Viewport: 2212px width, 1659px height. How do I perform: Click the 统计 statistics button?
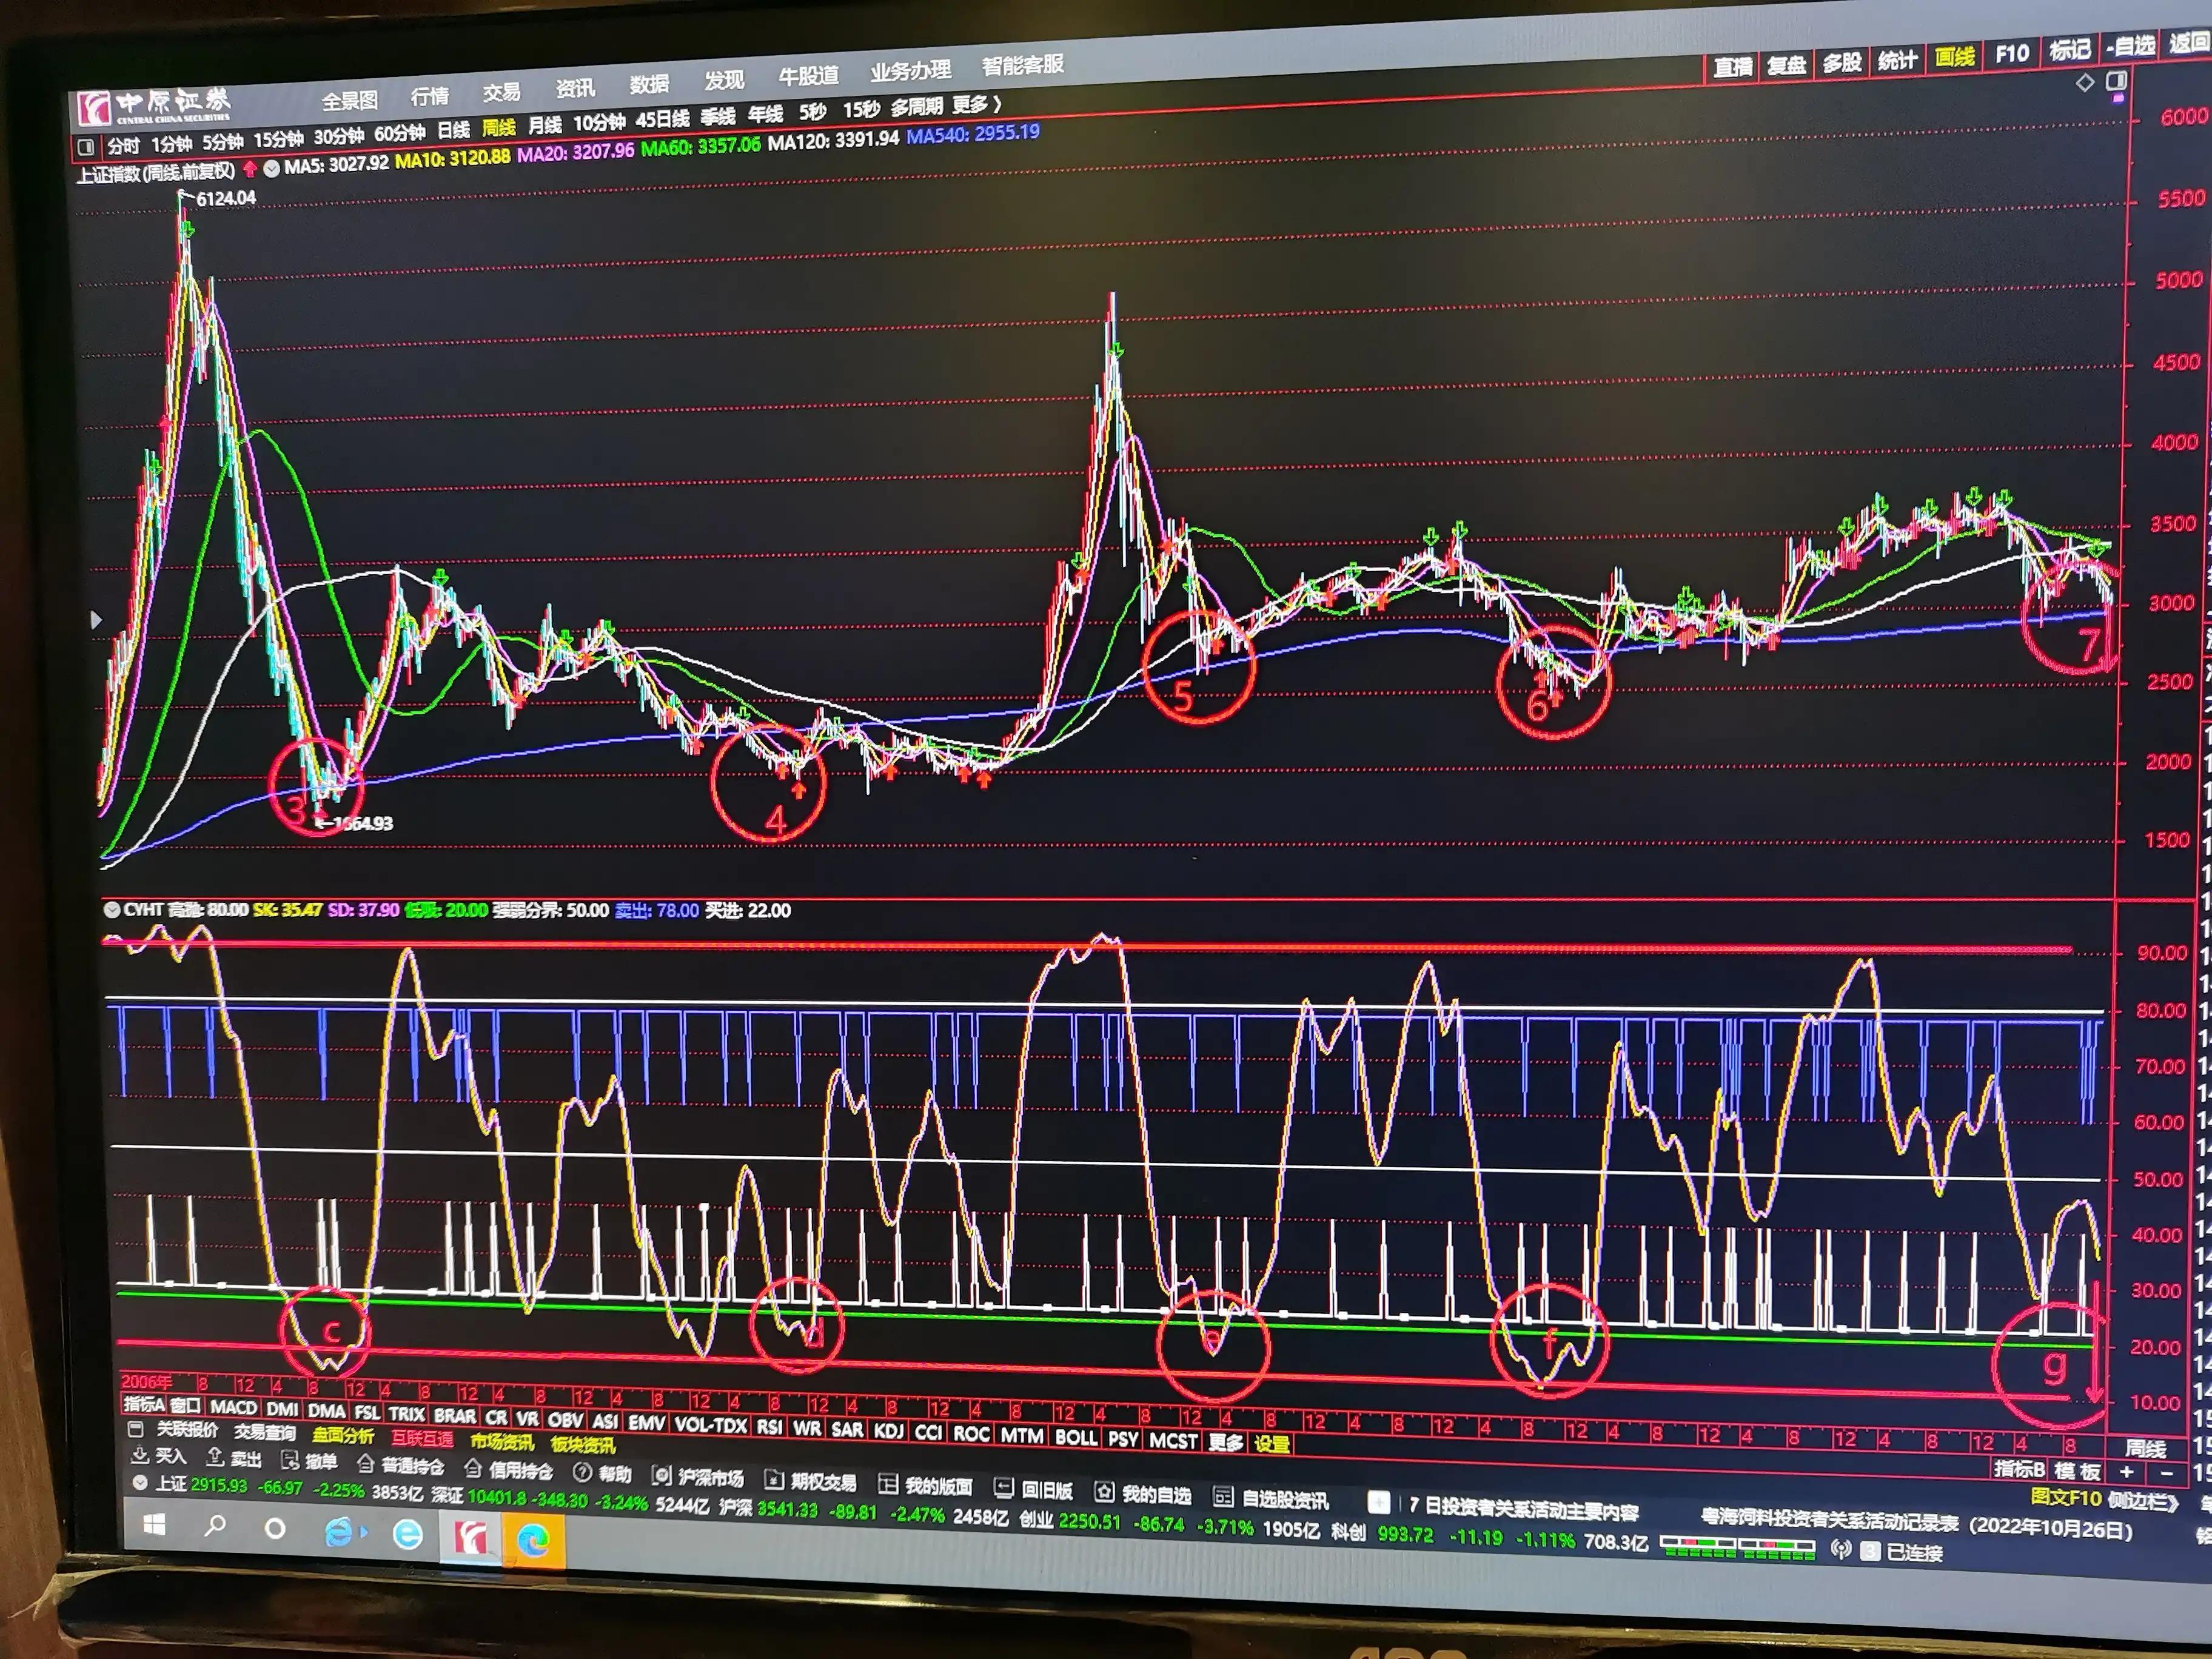tap(1897, 60)
